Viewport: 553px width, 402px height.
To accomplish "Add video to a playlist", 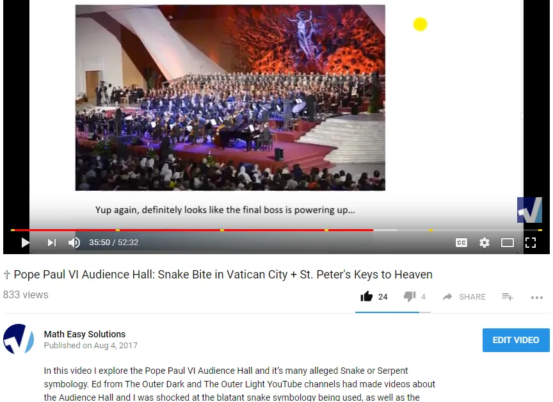I will [507, 297].
